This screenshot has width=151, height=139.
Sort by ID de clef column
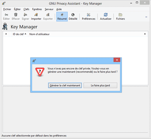click(20, 34)
